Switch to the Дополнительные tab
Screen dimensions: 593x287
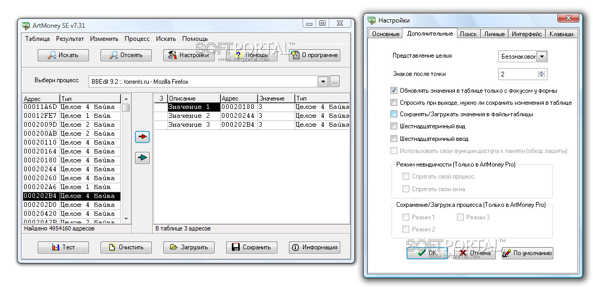tap(430, 34)
